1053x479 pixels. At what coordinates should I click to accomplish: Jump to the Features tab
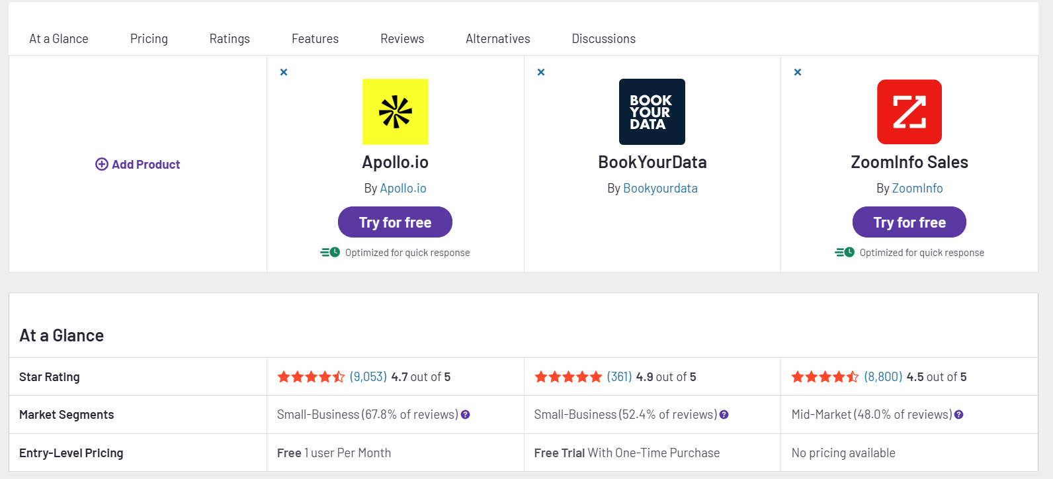coord(315,38)
